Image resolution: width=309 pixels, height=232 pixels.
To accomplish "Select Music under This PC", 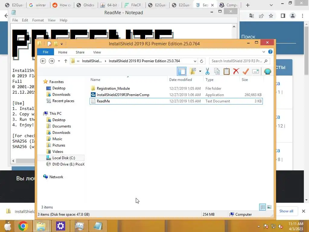I will click(57, 139).
